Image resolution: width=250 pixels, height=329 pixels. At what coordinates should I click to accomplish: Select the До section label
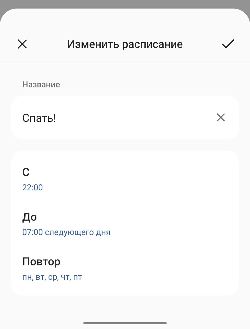30,217
